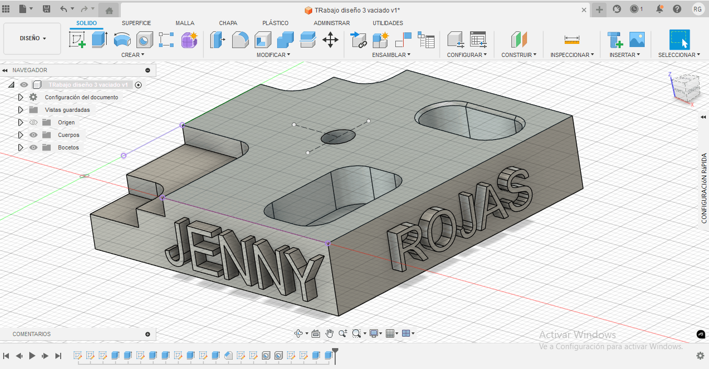Screen dimensions: 709x369
Task: Select the Measure tool under Inspeccionar
Action: pyautogui.click(x=572, y=40)
